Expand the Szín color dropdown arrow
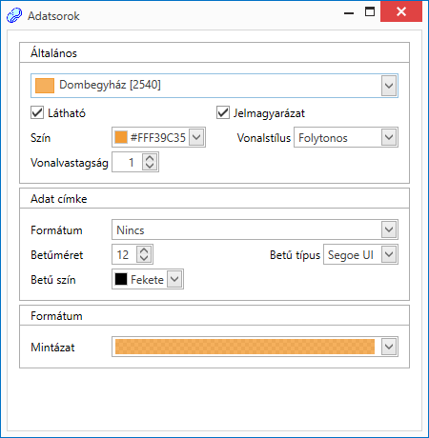429x438 pixels. [x=196, y=137]
